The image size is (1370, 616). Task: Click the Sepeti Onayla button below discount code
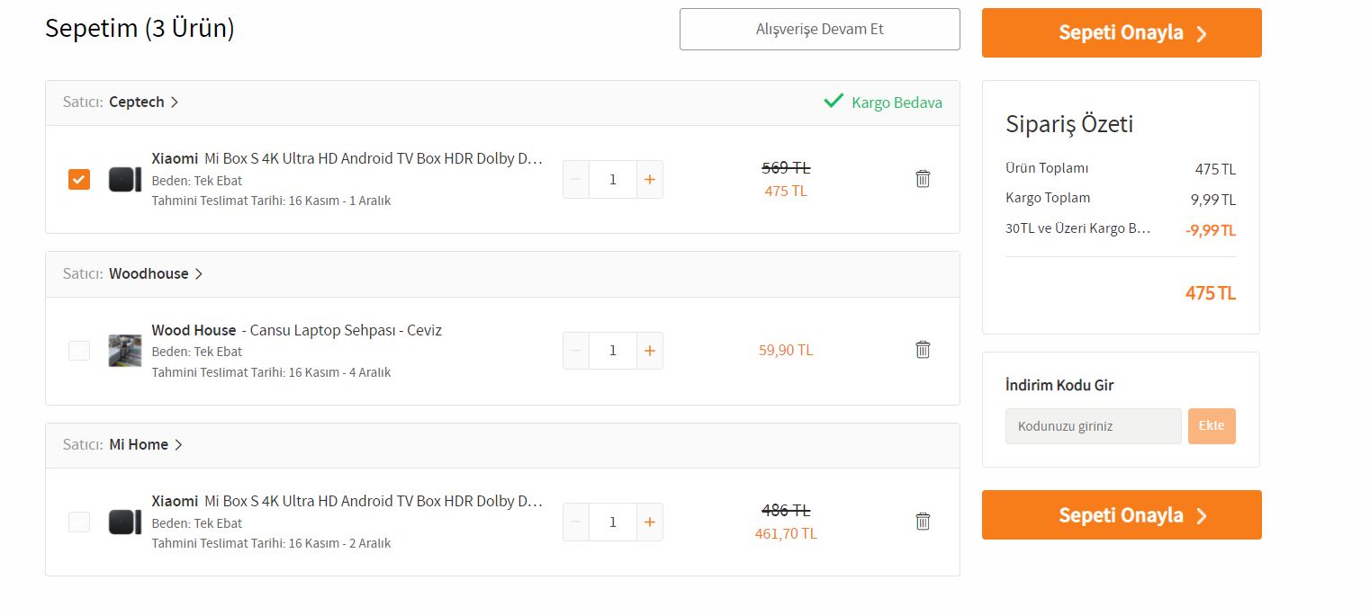click(1122, 515)
